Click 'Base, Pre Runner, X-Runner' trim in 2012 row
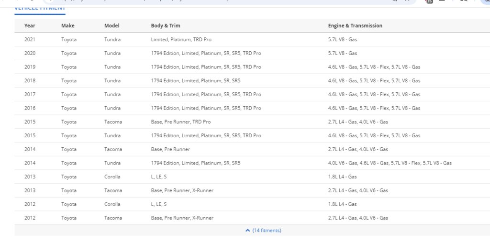The image size is (490, 243). click(x=182, y=218)
